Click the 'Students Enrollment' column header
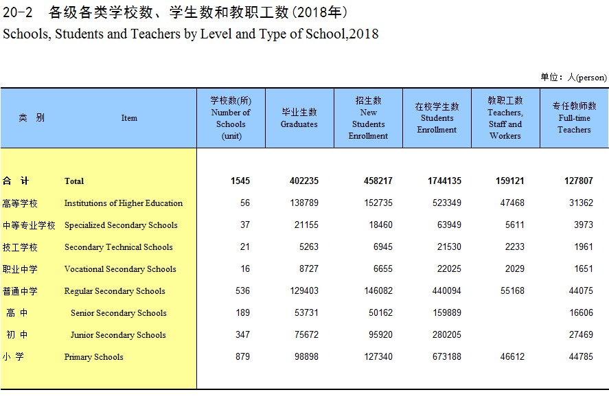 pyautogui.click(x=437, y=118)
